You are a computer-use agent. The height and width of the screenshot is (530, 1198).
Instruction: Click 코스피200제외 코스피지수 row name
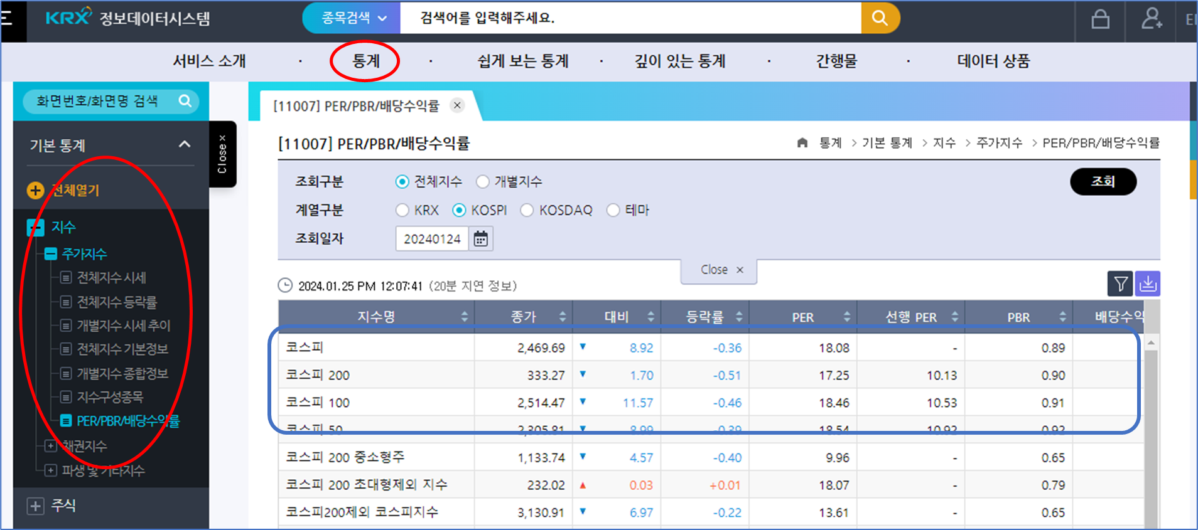coord(362,512)
